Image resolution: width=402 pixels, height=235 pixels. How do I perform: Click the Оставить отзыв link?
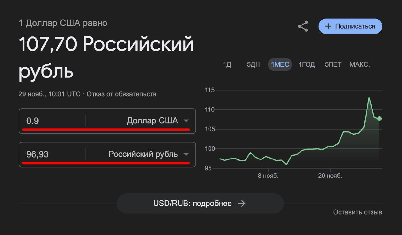tap(357, 212)
